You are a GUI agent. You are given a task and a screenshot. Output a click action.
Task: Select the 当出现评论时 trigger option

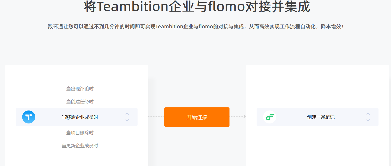pyautogui.click(x=80, y=89)
